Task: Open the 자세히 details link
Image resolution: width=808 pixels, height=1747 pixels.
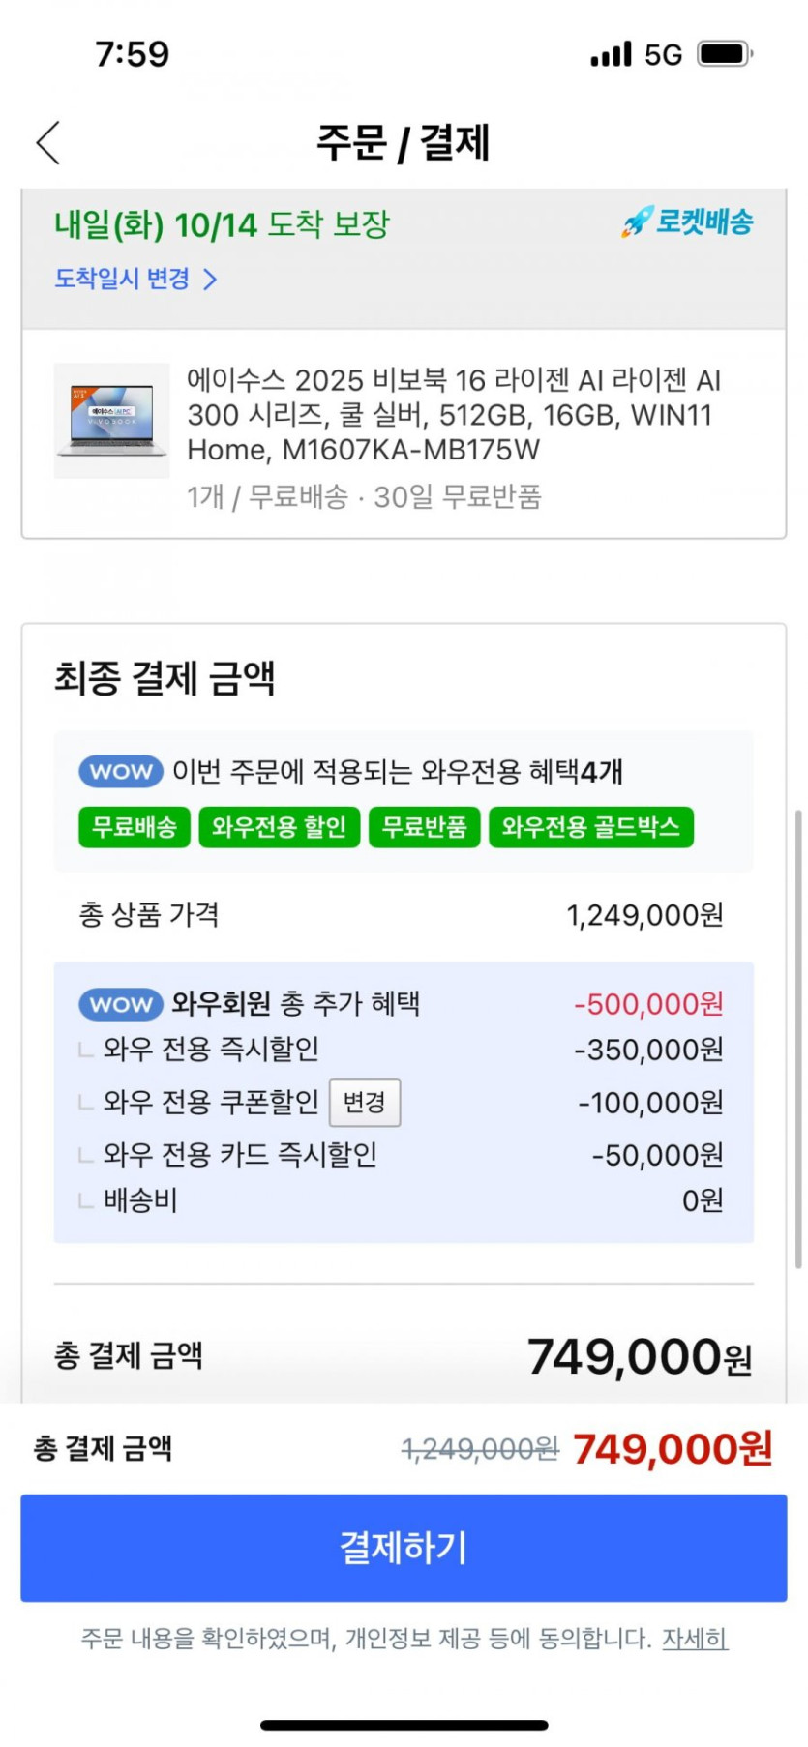Action: (695, 1639)
